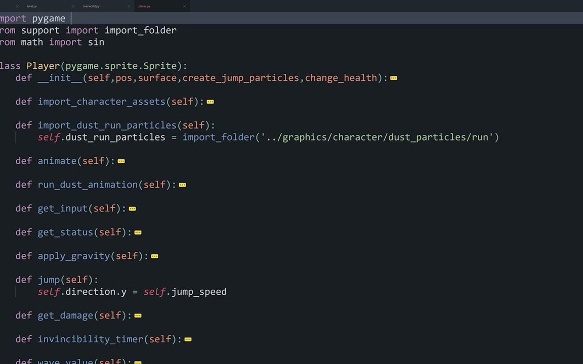Unfold the get_damage method body
The height and width of the screenshot is (364, 583).
(x=138, y=315)
